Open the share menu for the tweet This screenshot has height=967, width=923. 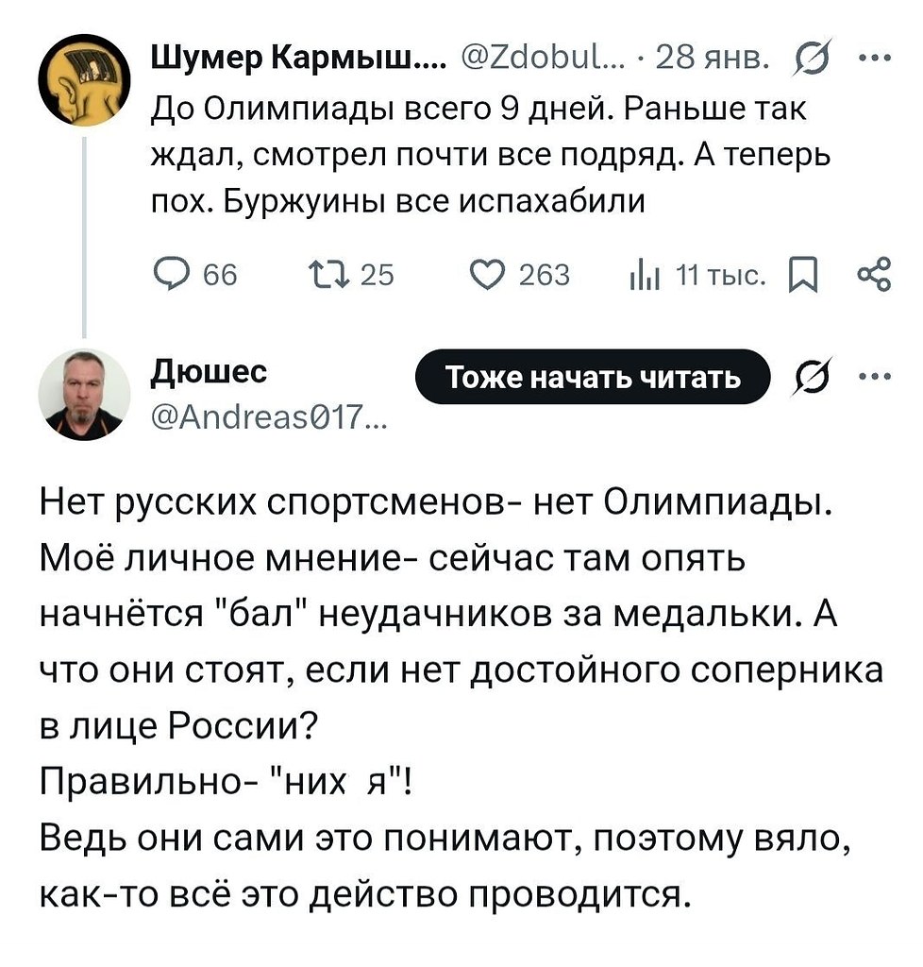click(x=875, y=275)
